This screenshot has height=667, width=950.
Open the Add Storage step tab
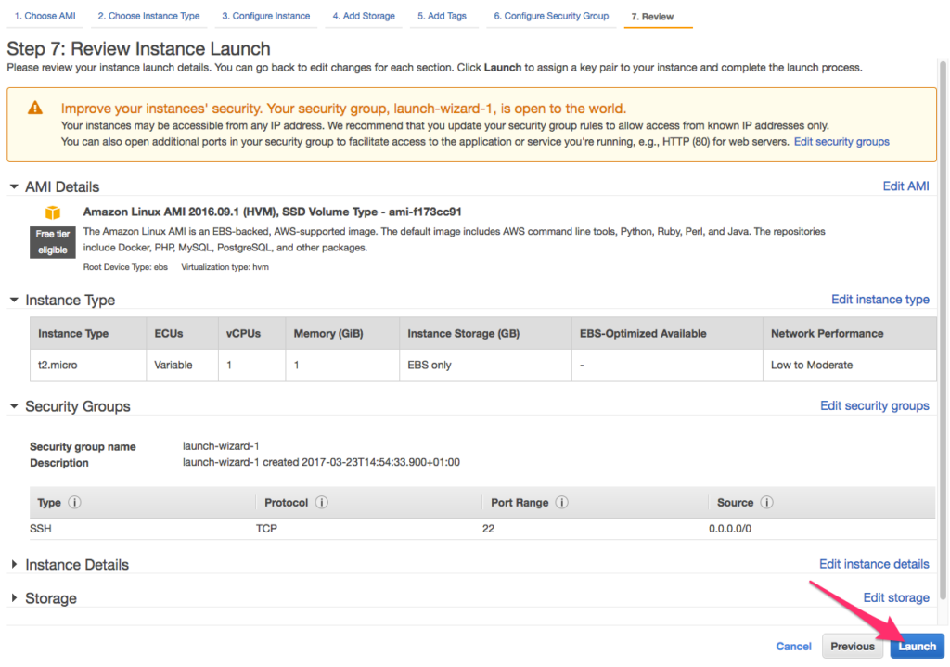point(365,17)
